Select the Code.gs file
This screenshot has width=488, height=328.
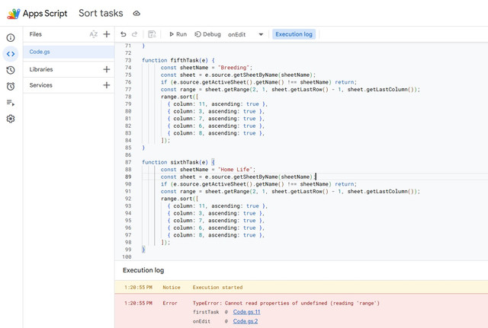tap(69, 52)
